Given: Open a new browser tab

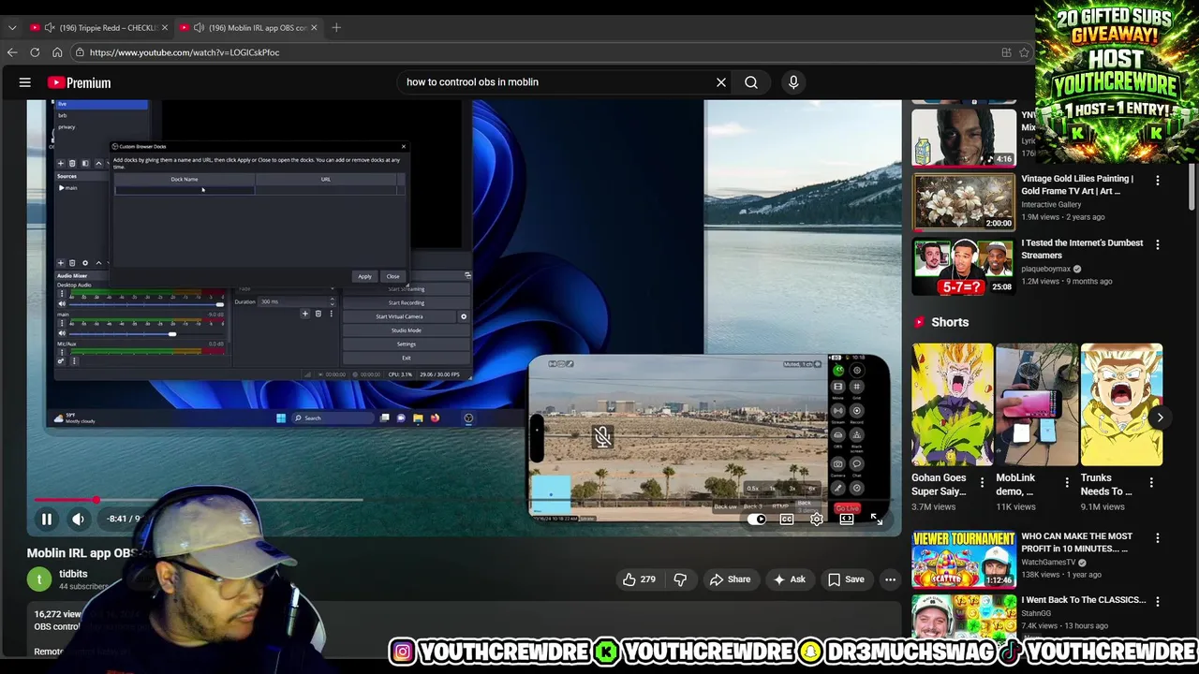Looking at the screenshot, I should coord(336,28).
